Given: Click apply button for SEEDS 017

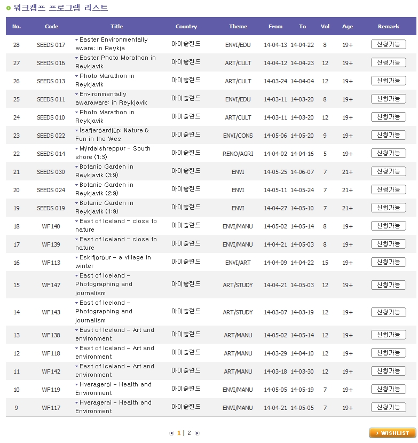Looking at the screenshot, I should pyautogui.click(x=388, y=45).
